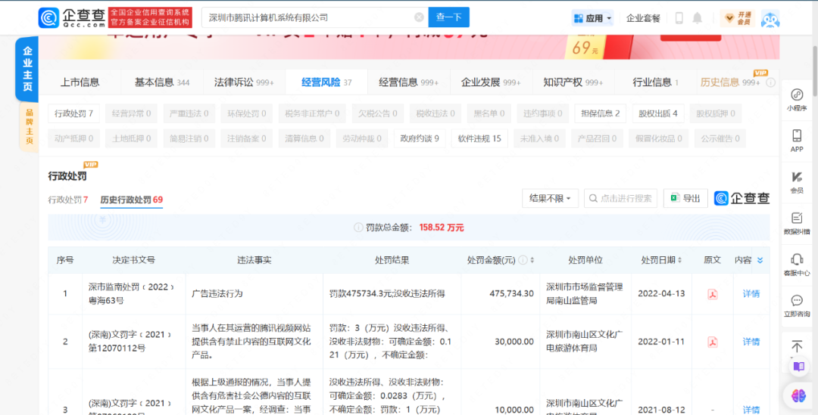The height and width of the screenshot is (415, 818).
Task: Select the 品牌主页 side tab
Action: click(30, 126)
